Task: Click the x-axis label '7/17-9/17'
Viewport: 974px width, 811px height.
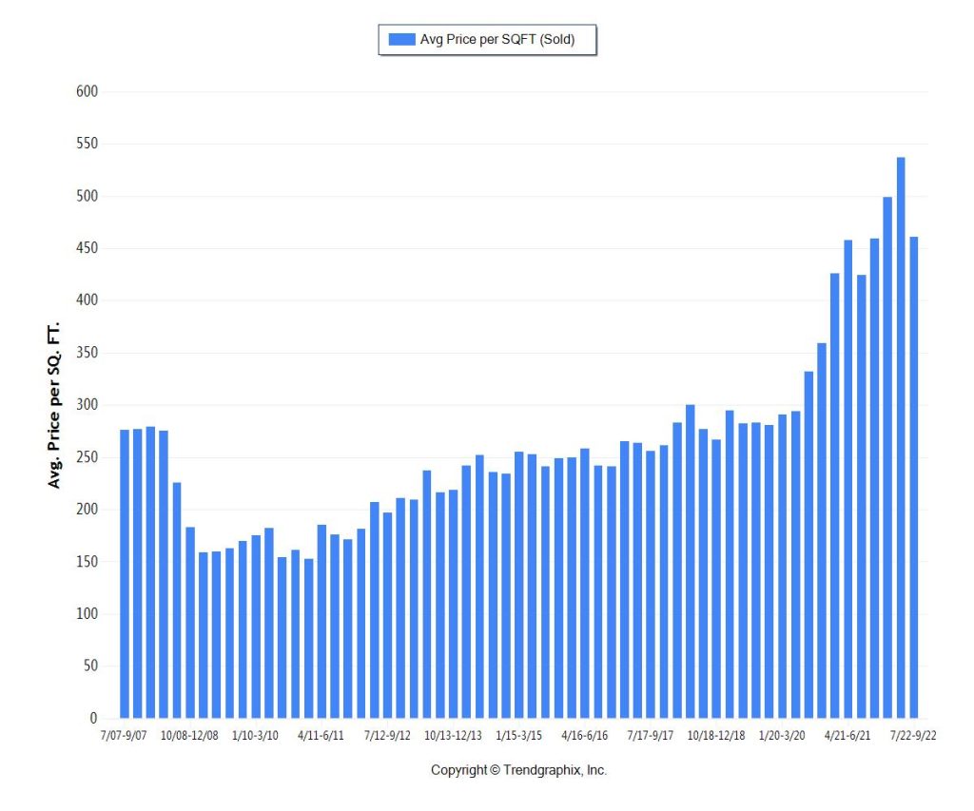Action: (x=651, y=736)
